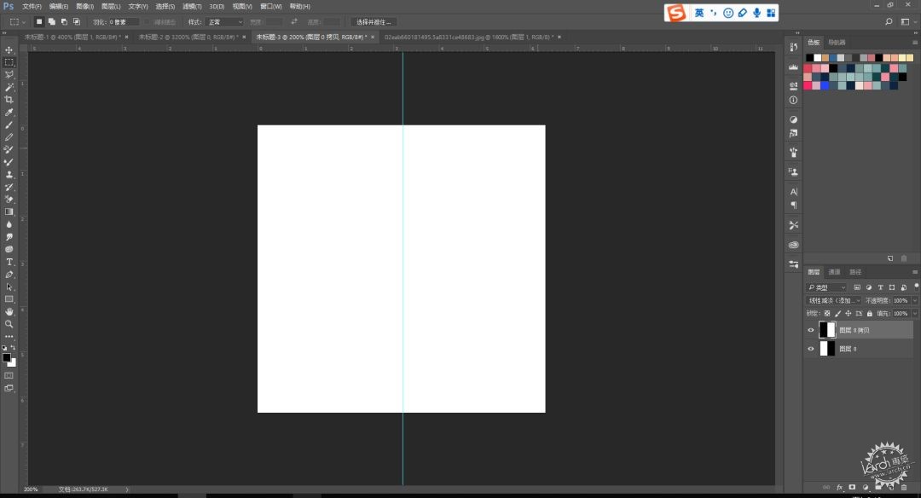Toggle lock transparent pixels
This screenshot has width=921, height=498.
tap(827, 314)
